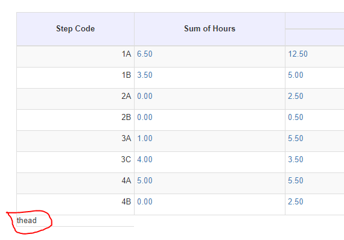The height and width of the screenshot is (240, 344).
Task: Select the 2B step code cell
Action: point(75,119)
